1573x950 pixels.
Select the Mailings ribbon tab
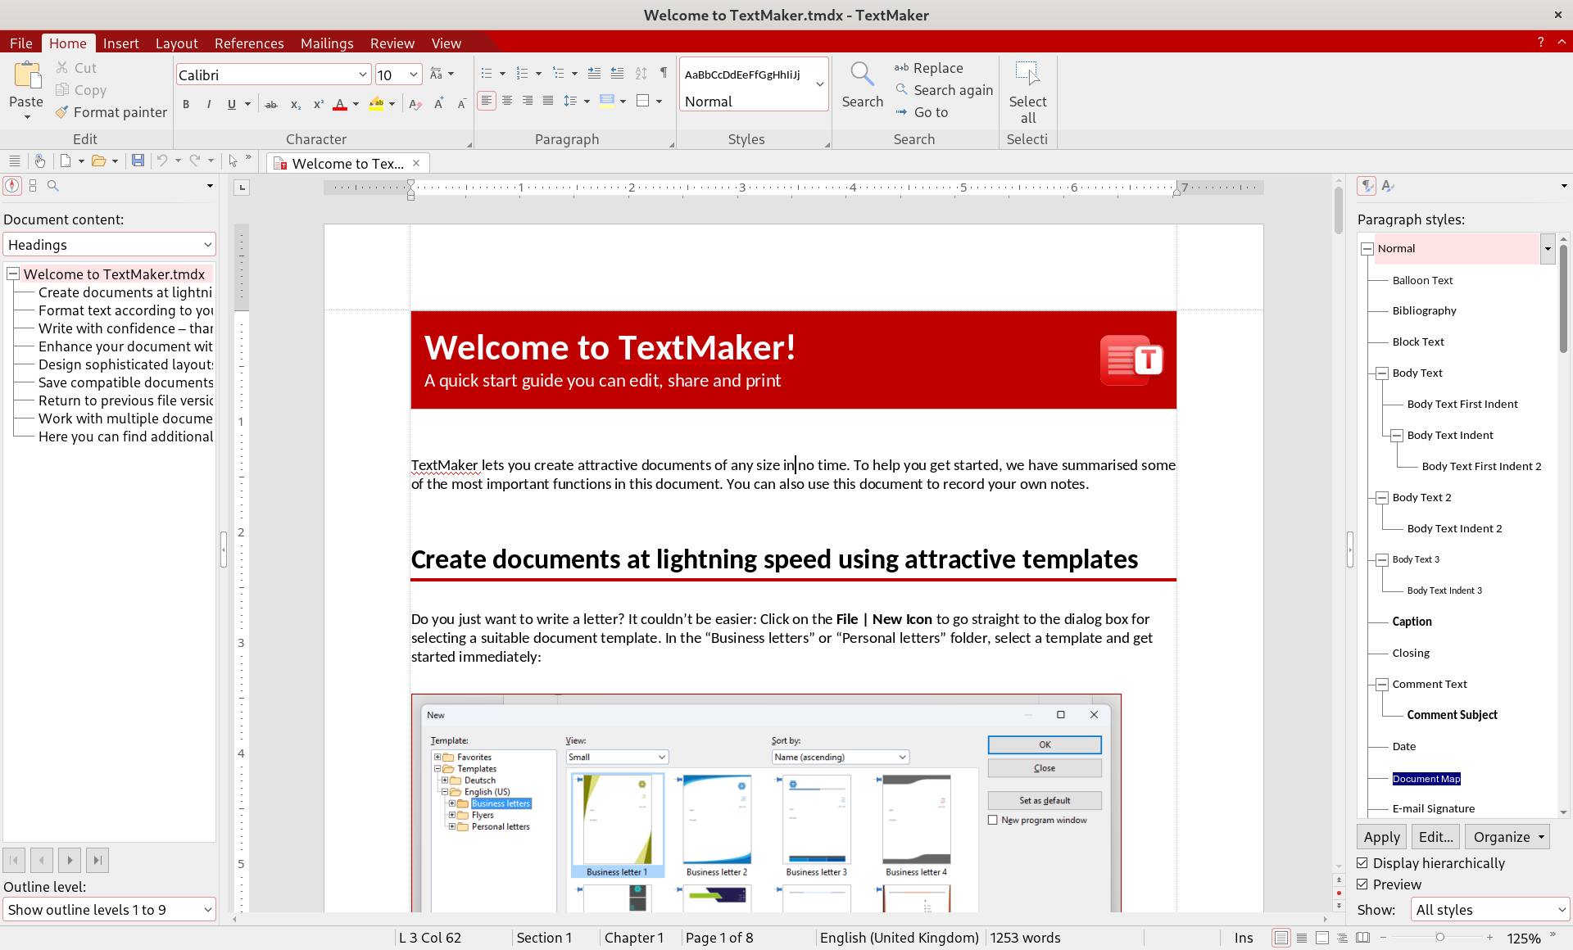[327, 43]
